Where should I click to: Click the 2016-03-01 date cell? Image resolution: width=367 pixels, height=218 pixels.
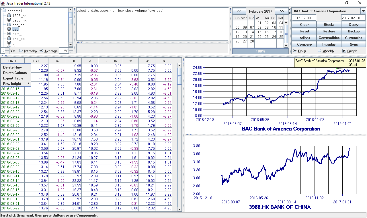[13, 139]
